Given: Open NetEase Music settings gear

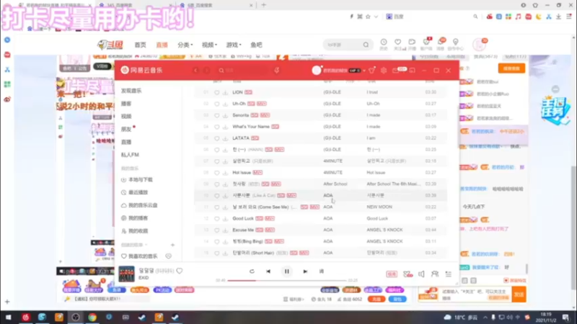Looking at the screenshot, I should tap(384, 70).
